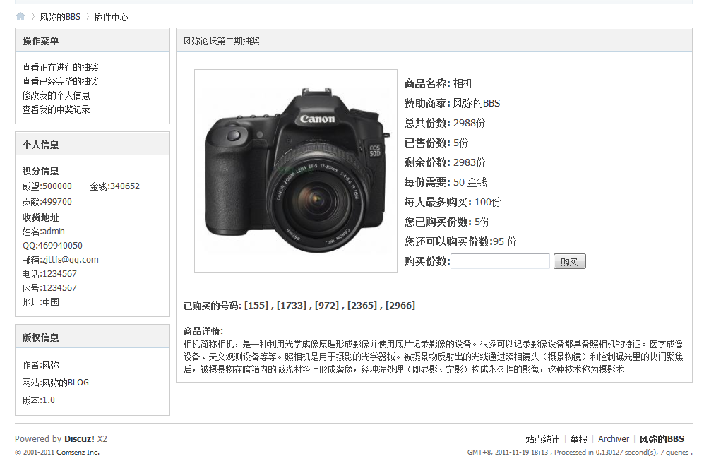
Task: Open 站点统计 footer link
Action: [542, 439]
